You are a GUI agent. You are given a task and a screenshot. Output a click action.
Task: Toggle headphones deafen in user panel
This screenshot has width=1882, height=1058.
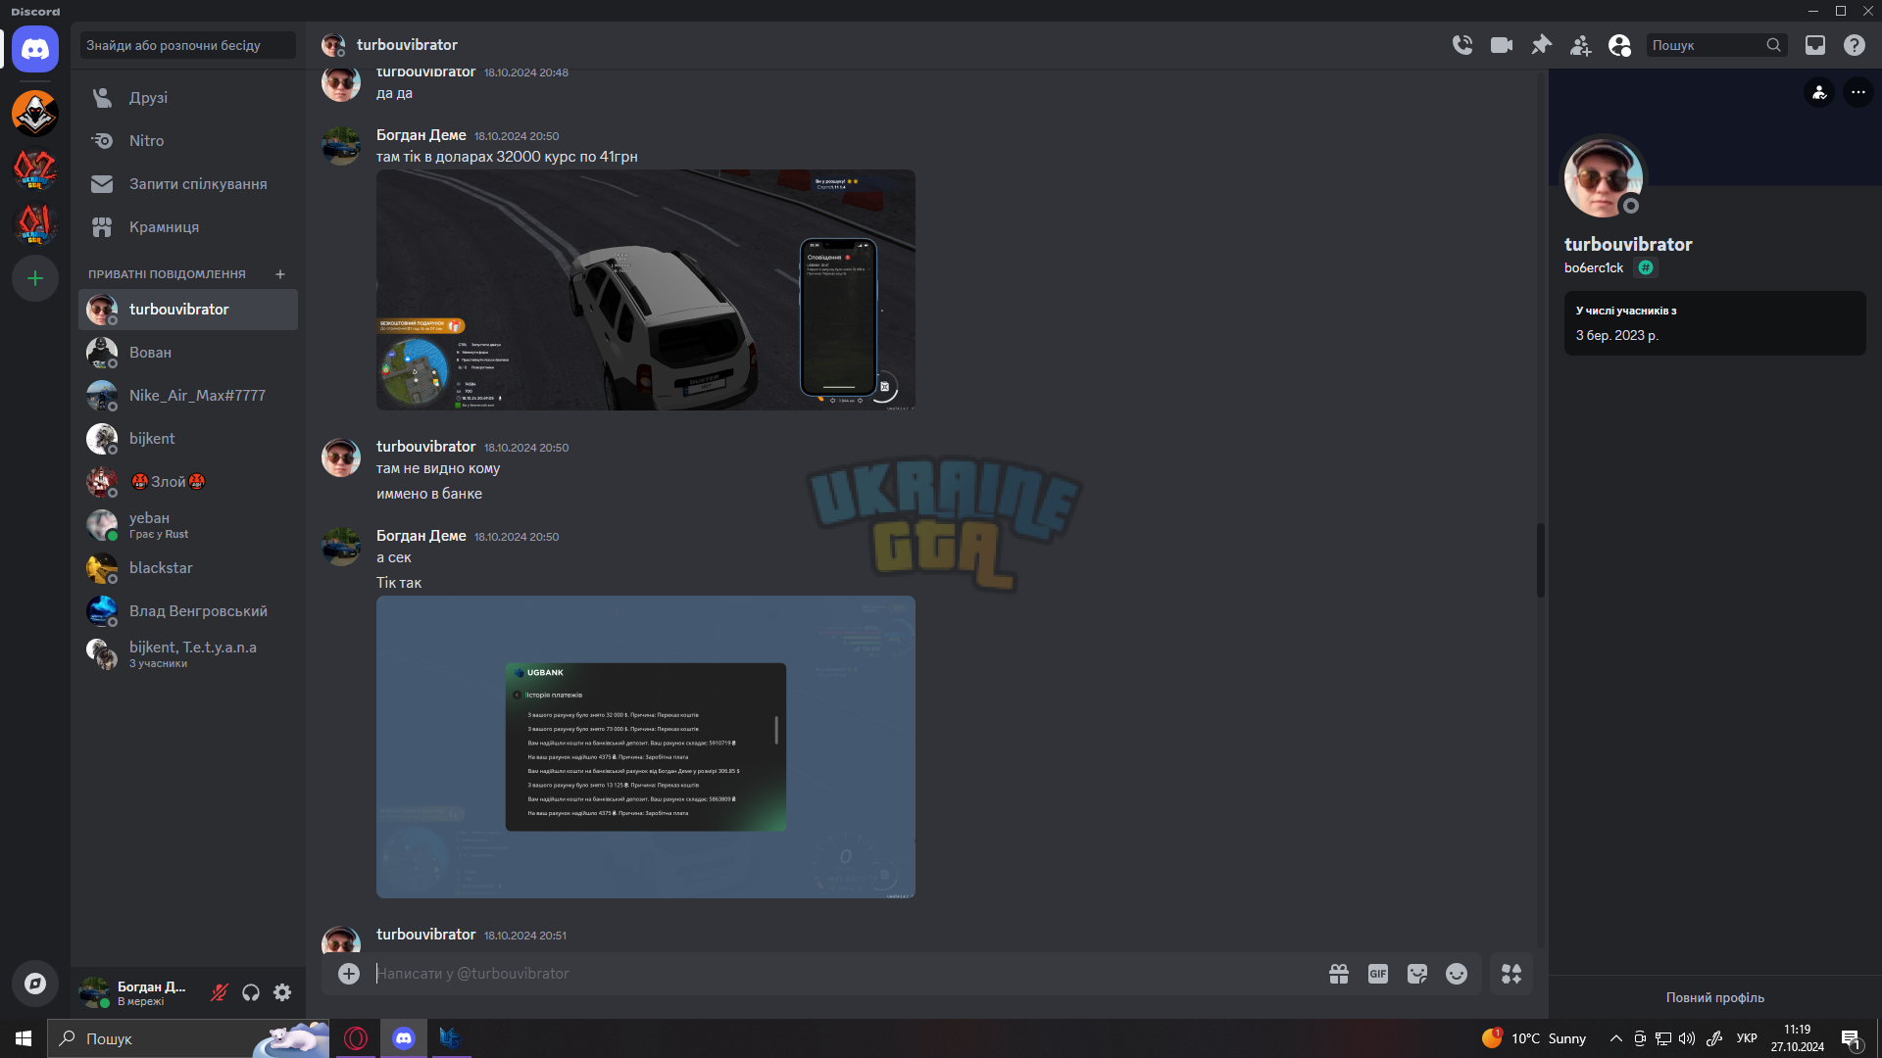click(x=251, y=992)
